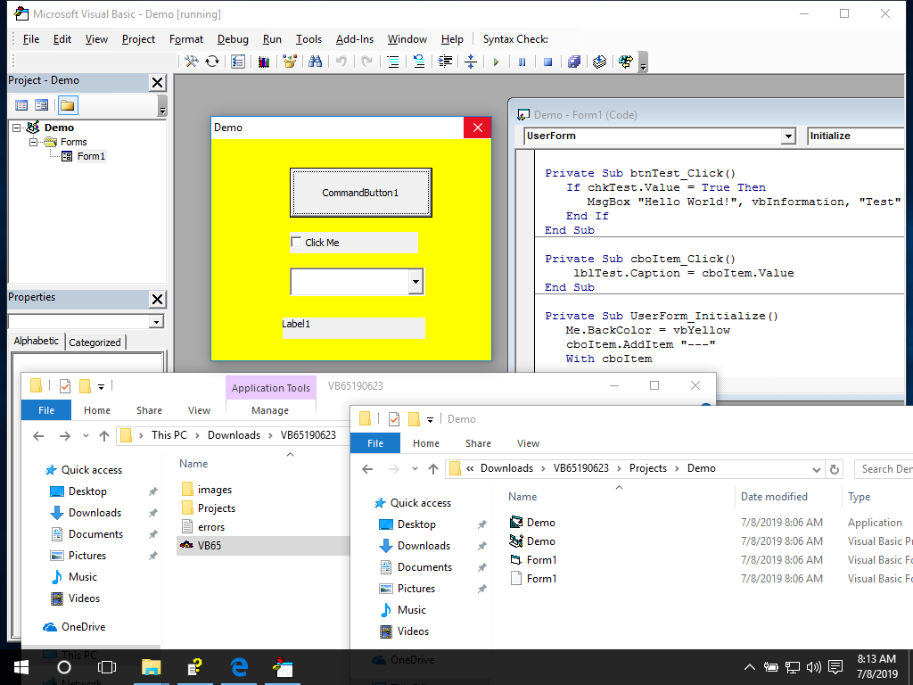Open the Debug menu
Screen dimensions: 913x685
(233, 39)
